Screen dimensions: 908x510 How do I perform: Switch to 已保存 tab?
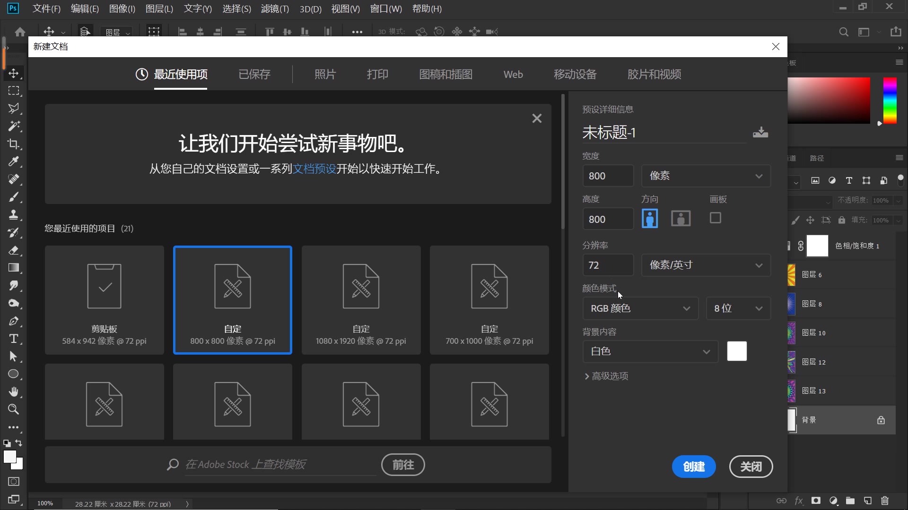(254, 74)
